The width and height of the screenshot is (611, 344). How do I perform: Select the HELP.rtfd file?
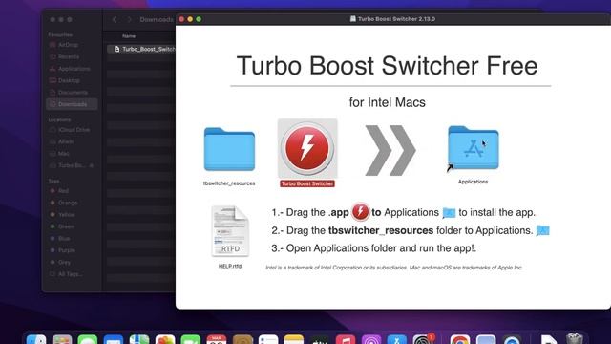(230, 231)
